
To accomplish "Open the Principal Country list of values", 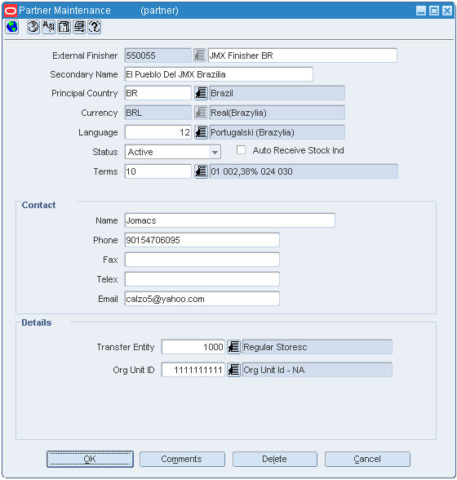I will pyautogui.click(x=201, y=93).
